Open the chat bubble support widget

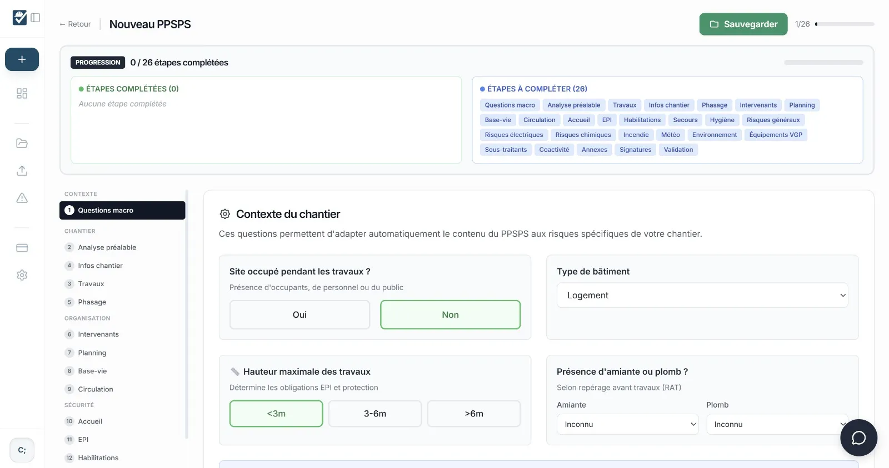pos(858,438)
